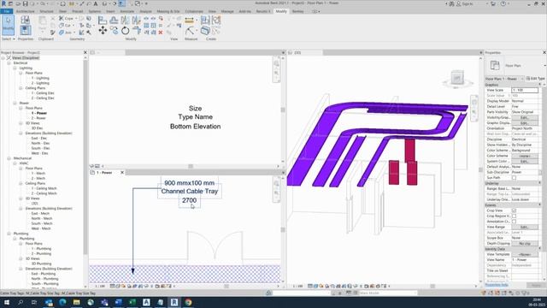Select the Offset tool in Modify panel
Viewport: 547px width, 308px height.
point(114,21)
